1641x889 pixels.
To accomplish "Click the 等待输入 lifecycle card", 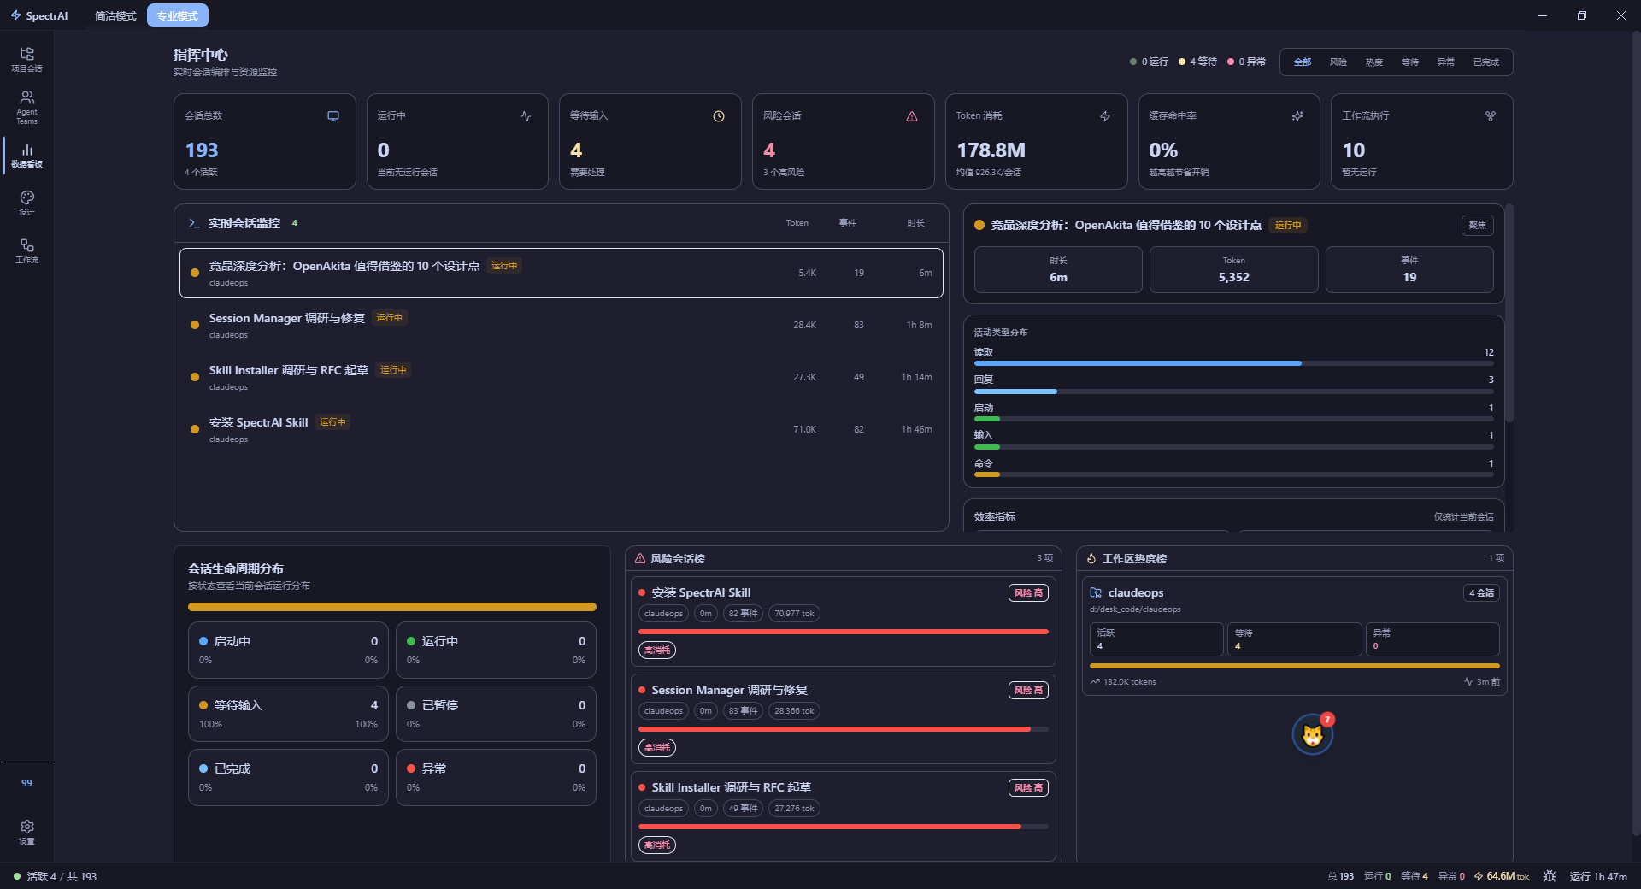I will pos(288,714).
